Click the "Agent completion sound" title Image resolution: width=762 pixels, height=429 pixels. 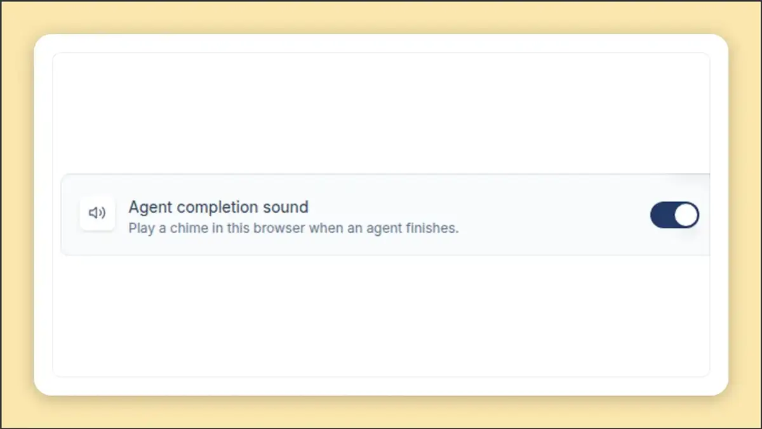(218, 207)
